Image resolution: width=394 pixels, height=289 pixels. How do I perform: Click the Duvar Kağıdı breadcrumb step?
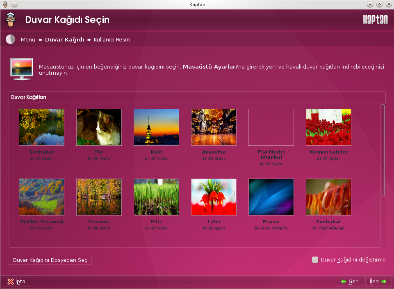[x=65, y=39]
